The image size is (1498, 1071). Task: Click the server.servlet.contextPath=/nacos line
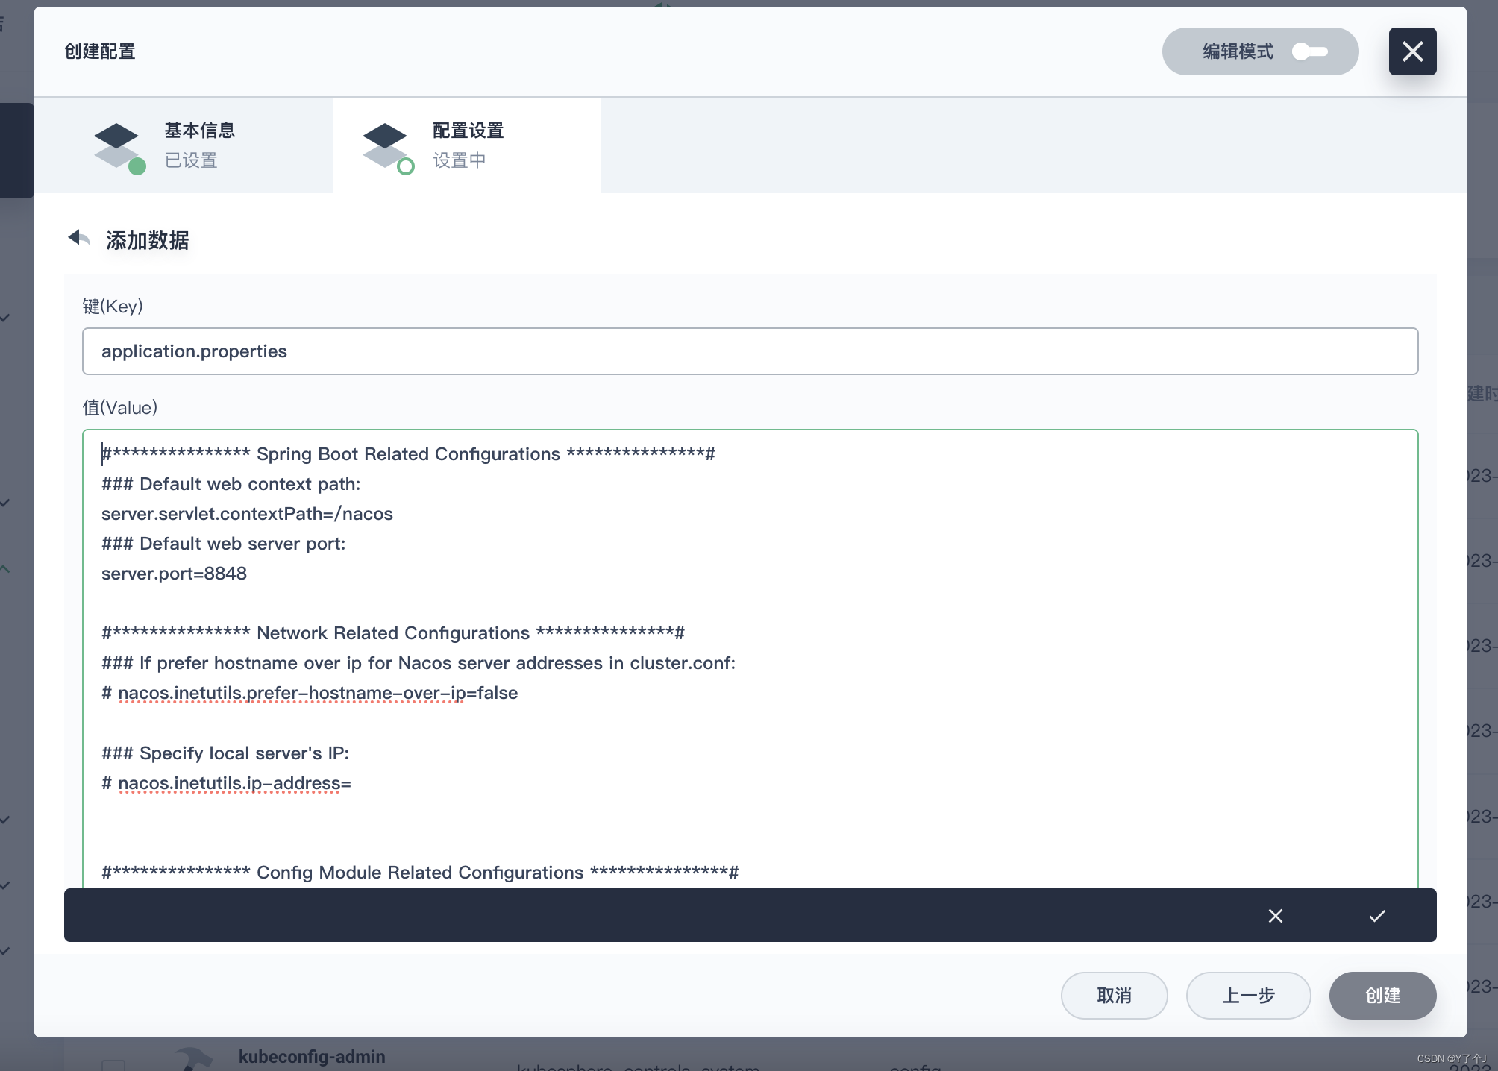click(247, 514)
